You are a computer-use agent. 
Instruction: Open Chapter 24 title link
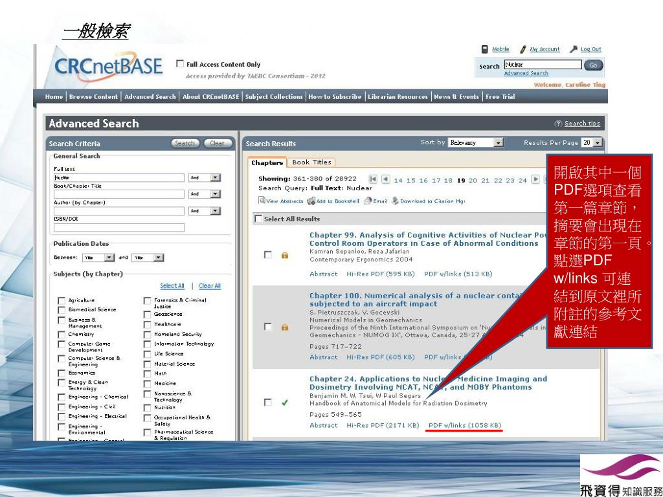(x=428, y=383)
